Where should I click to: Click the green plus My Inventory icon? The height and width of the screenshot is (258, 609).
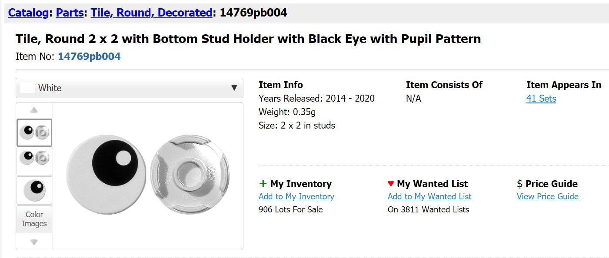pyautogui.click(x=263, y=184)
